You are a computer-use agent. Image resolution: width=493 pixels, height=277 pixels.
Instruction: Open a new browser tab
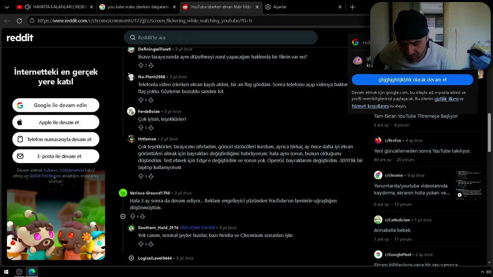352,7
